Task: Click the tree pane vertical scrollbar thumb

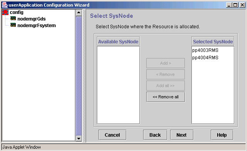Action: (79, 76)
